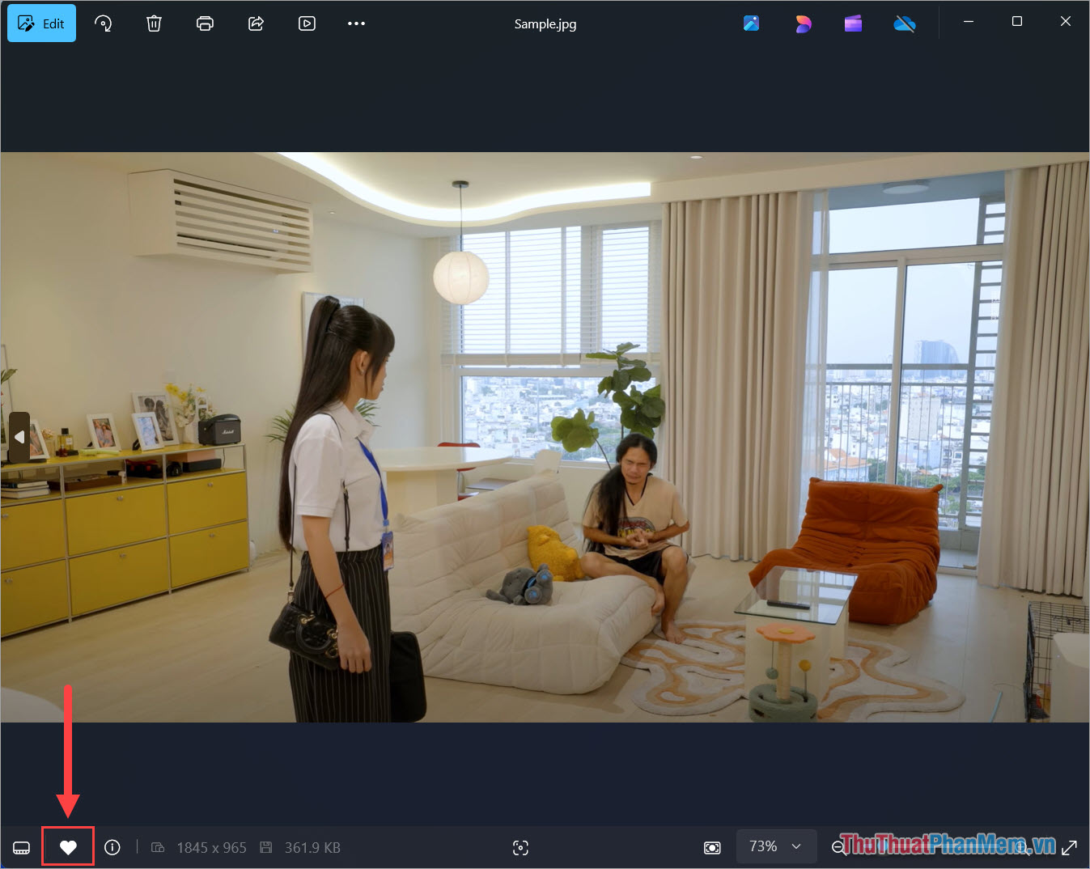
Task: Open Microsoft Designer from the title bar
Action: pyautogui.click(x=803, y=23)
